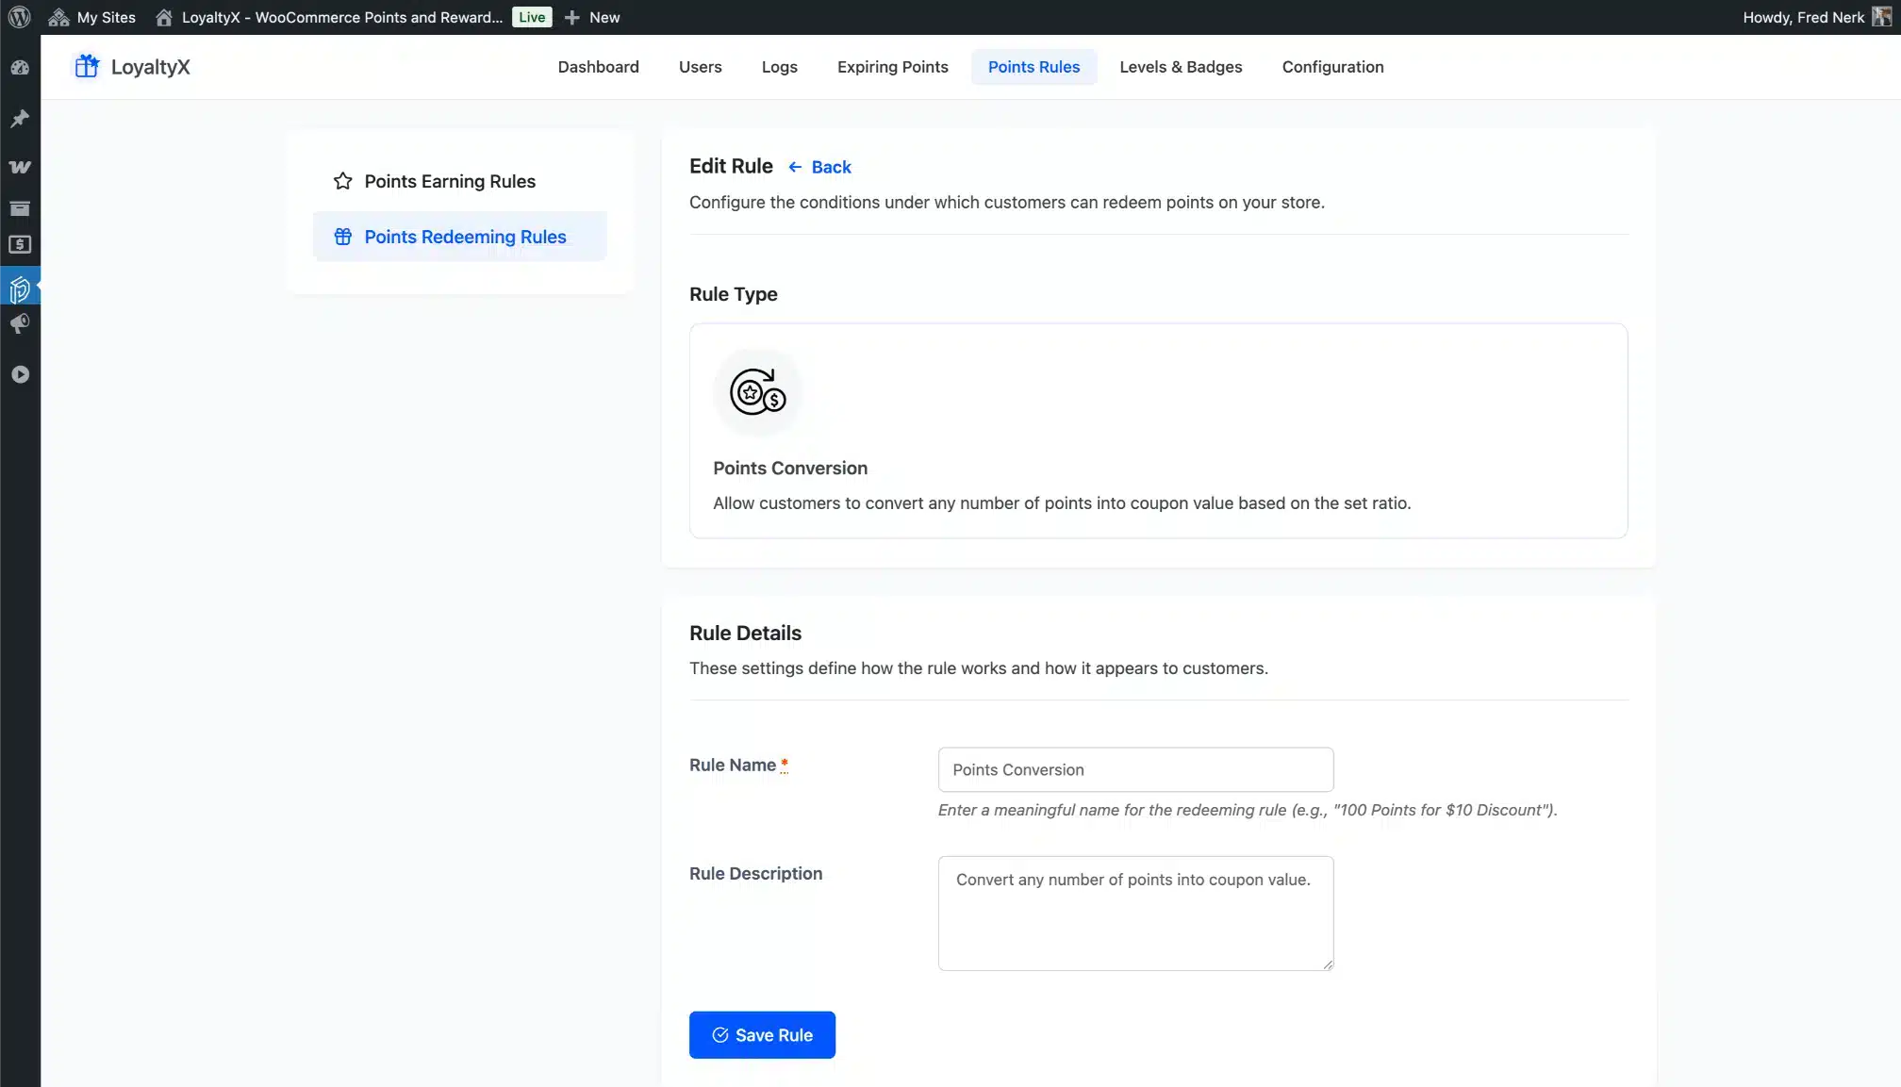Click the 'Rule Details' heading
This screenshot has height=1087, width=1901.
click(745, 634)
